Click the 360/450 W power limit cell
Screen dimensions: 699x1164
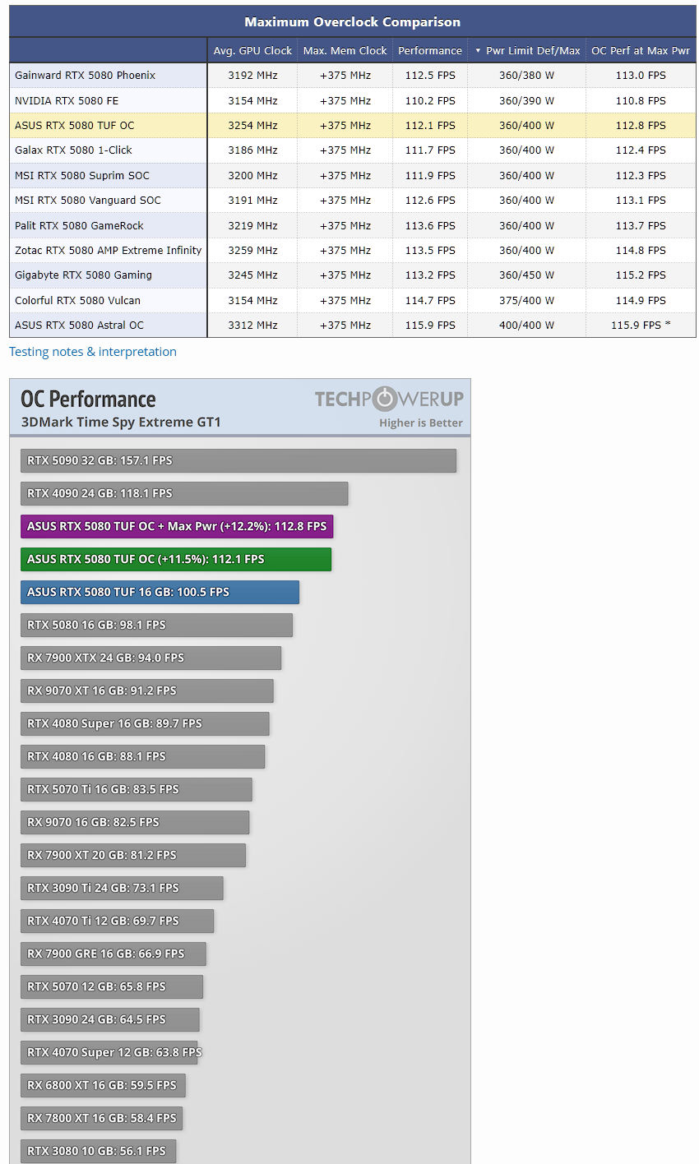(526, 275)
